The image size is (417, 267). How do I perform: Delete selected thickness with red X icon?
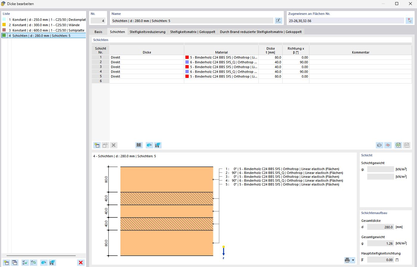click(x=80, y=263)
